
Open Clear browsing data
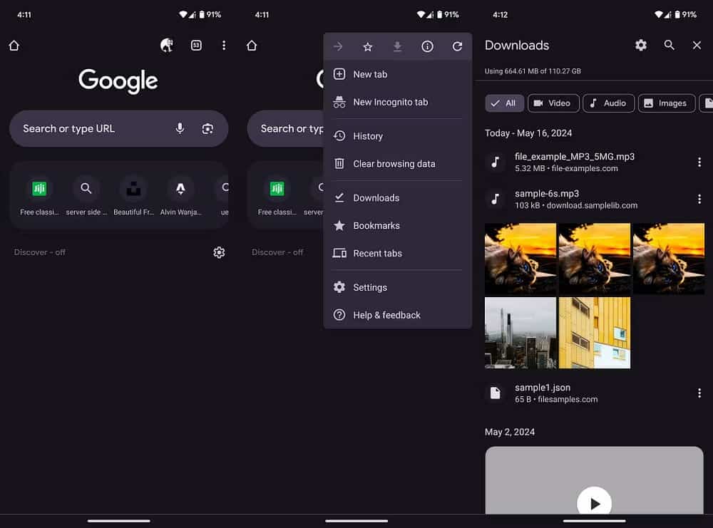[x=394, y=163]
